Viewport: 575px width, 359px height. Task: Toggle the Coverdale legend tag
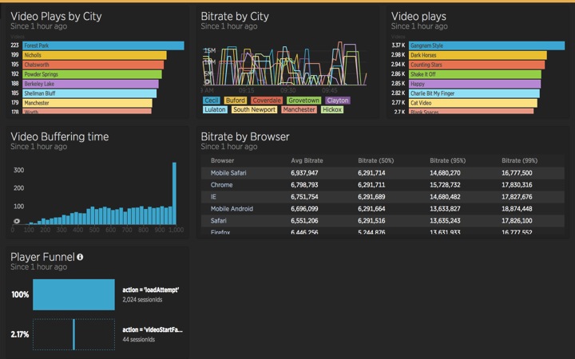267,101
